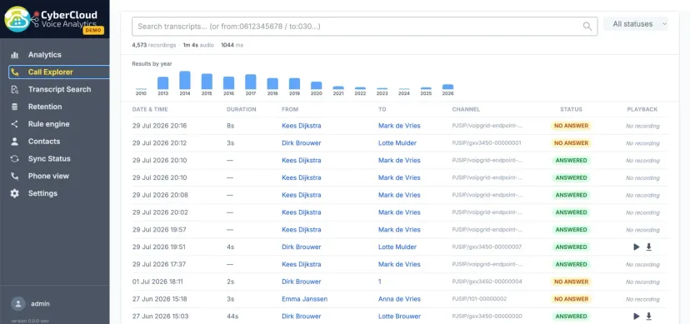Image resolution: width=690 pixels, height=324 pixels.
Task: Open the All statuses dropdown
Action: click(636, 24)
